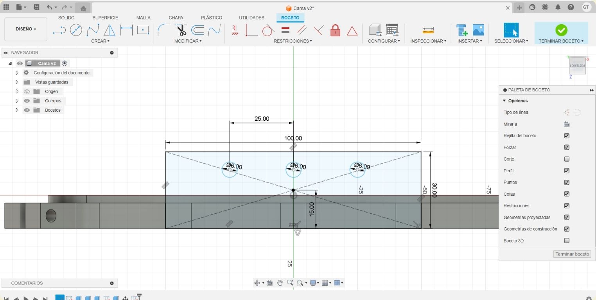Image resolution: width=596 pixels, height=300 pixels.
Task: Select the Line sketch tool
Action: [59, 30]
